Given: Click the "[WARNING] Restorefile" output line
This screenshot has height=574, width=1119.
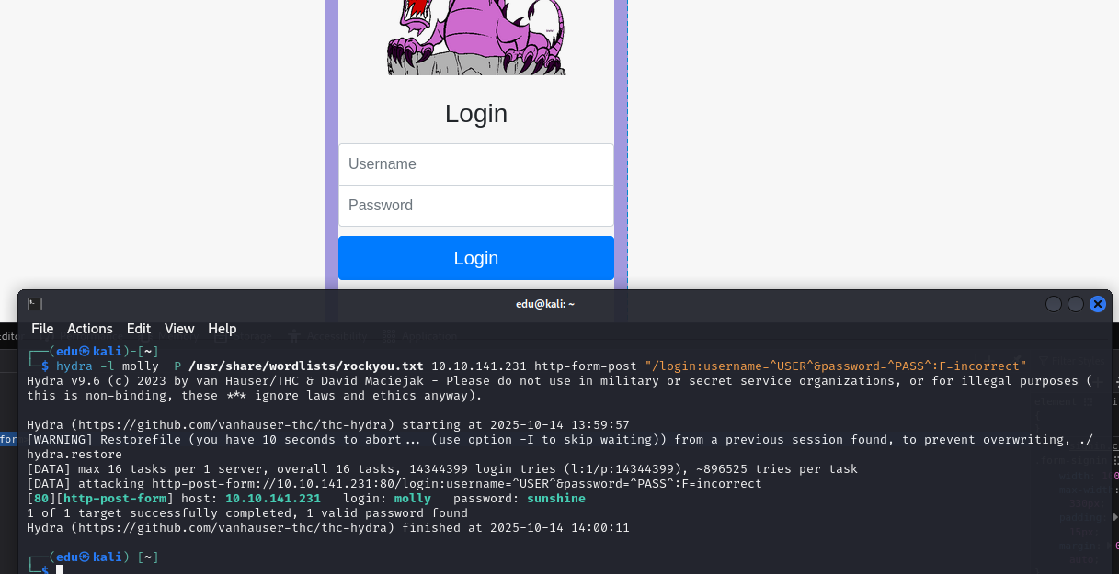Looking at the screenshot, I should 560,447.
